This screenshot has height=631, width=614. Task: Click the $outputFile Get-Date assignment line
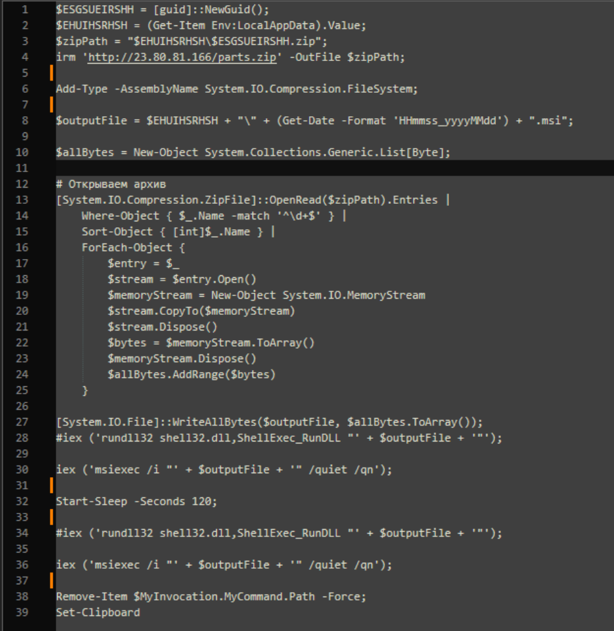(x=315, y=120)
